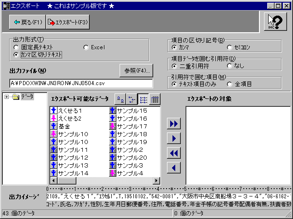Click output image sample data row
Image resolution: width=293 pixels, height=219 pixels.
[x=168, y=196]
